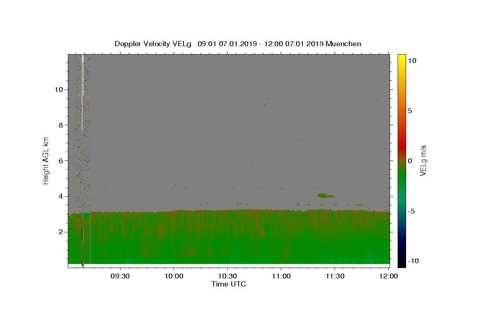Screen dimensions: 482x321
Task: Click the '10:00' time axis label
Action: click(174, 276)
